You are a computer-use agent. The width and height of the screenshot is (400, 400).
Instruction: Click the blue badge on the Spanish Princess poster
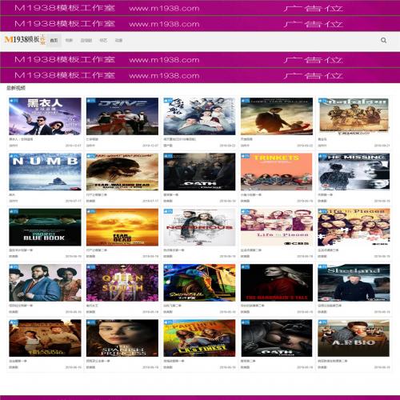pos(91,322)
